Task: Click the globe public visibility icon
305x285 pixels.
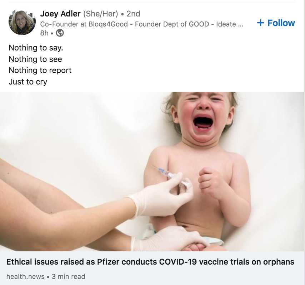Action: point(60,33)
